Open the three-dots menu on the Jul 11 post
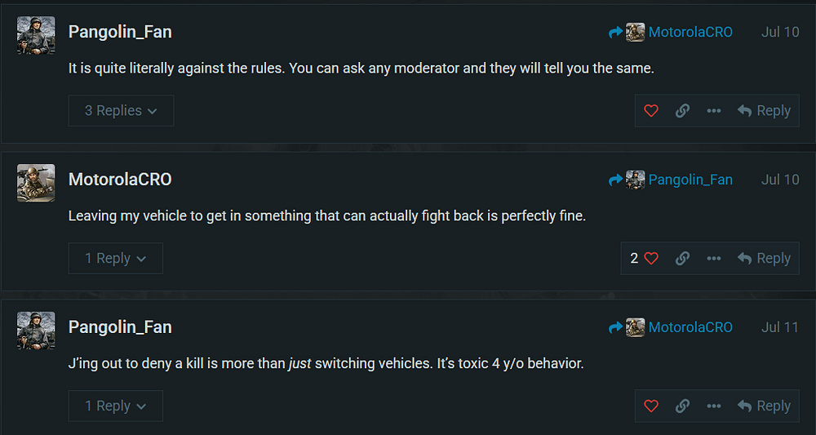This screenshot has width=816, height=435. tap(714, 406)
